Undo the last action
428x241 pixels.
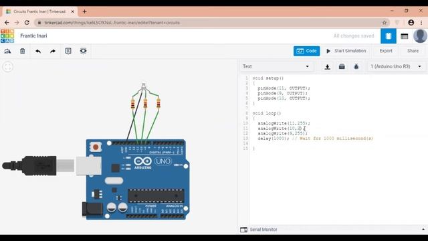(38, 51)
